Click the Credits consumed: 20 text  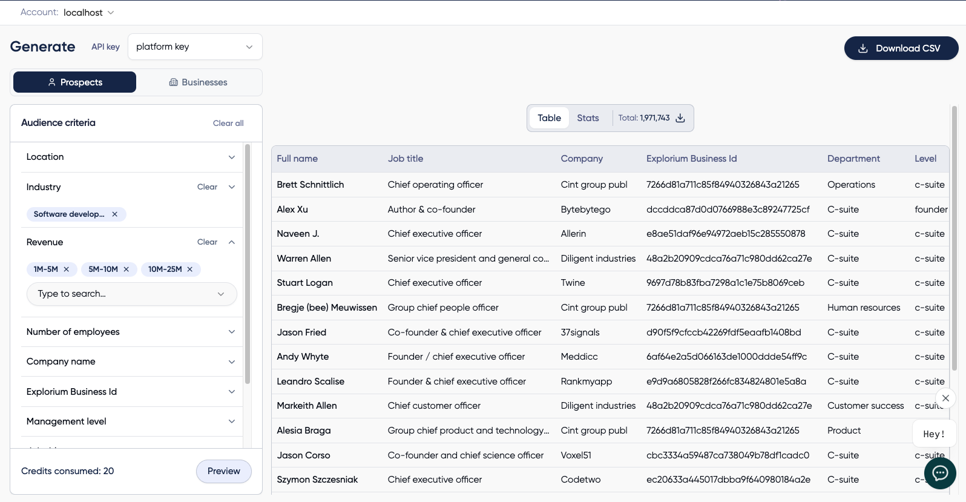click(x=67, y=471)
